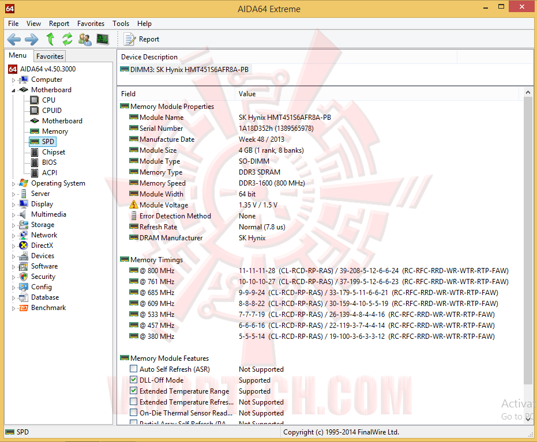Click the green up-level arrow icon

click(x=50, y=39)
